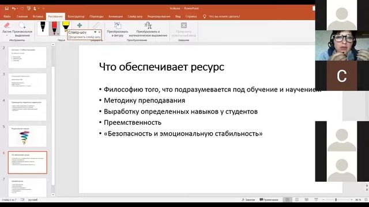Open the Файл tab

[x=7, y=17]
